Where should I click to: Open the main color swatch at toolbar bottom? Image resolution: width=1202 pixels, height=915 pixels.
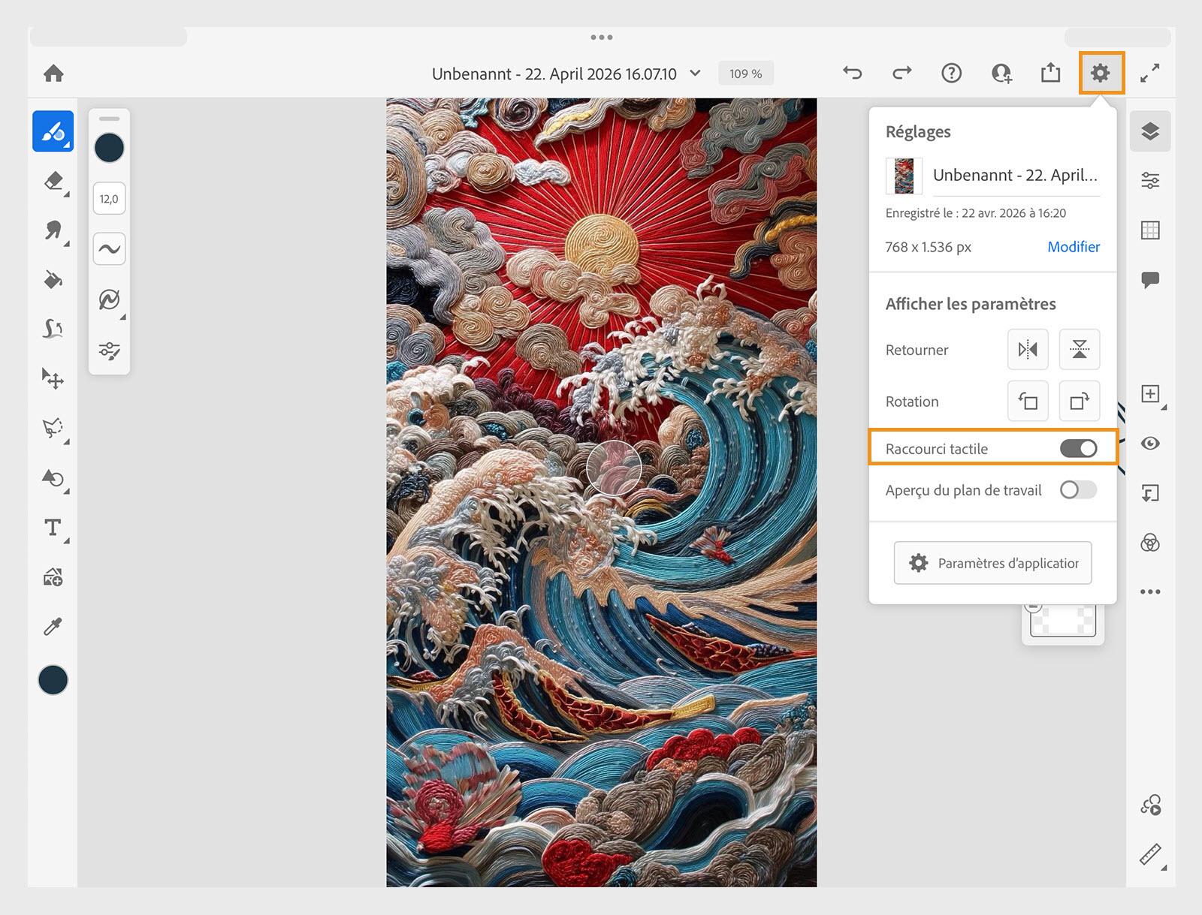coord(53,680)
